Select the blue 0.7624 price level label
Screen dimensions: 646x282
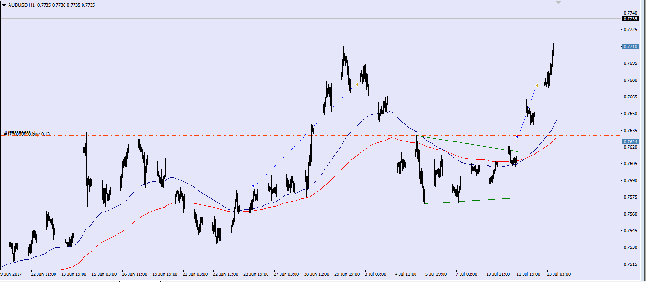coord(630,141)
